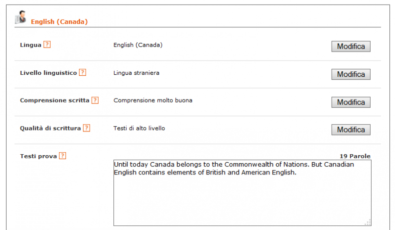Image resolution: width=395 pixels, height=230 pixels.
Task: Click inside the Testi prova text area
Action: (243, 193)
